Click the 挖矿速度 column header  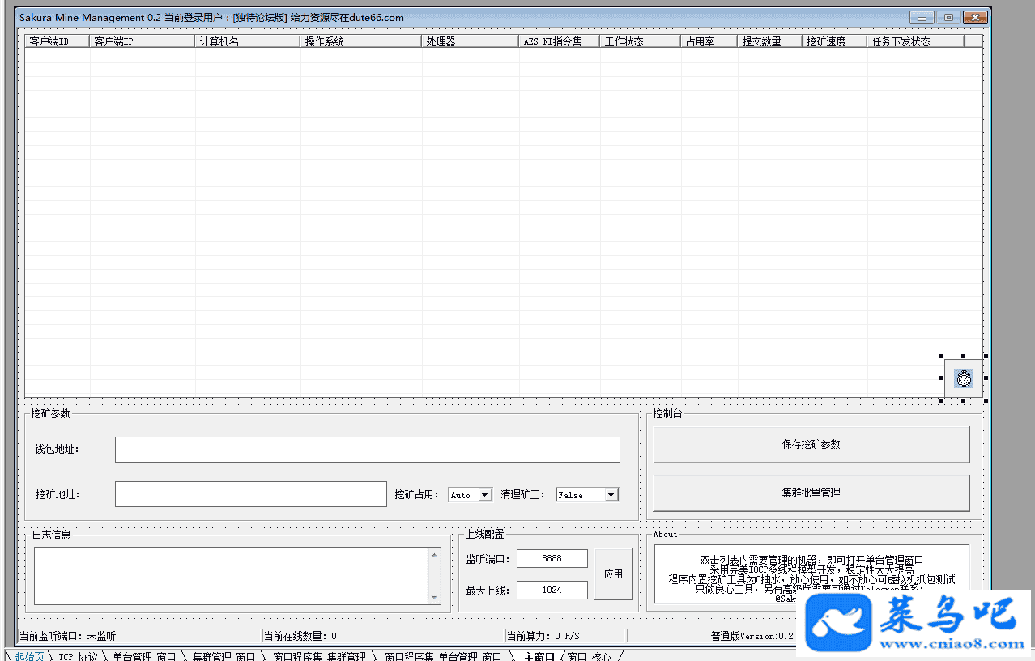coord(834,41)
